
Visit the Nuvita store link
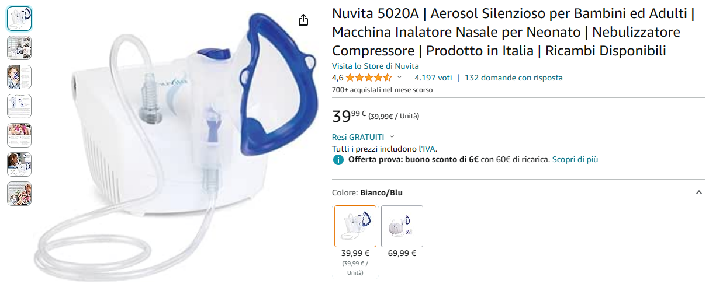[x=375, y=66]
